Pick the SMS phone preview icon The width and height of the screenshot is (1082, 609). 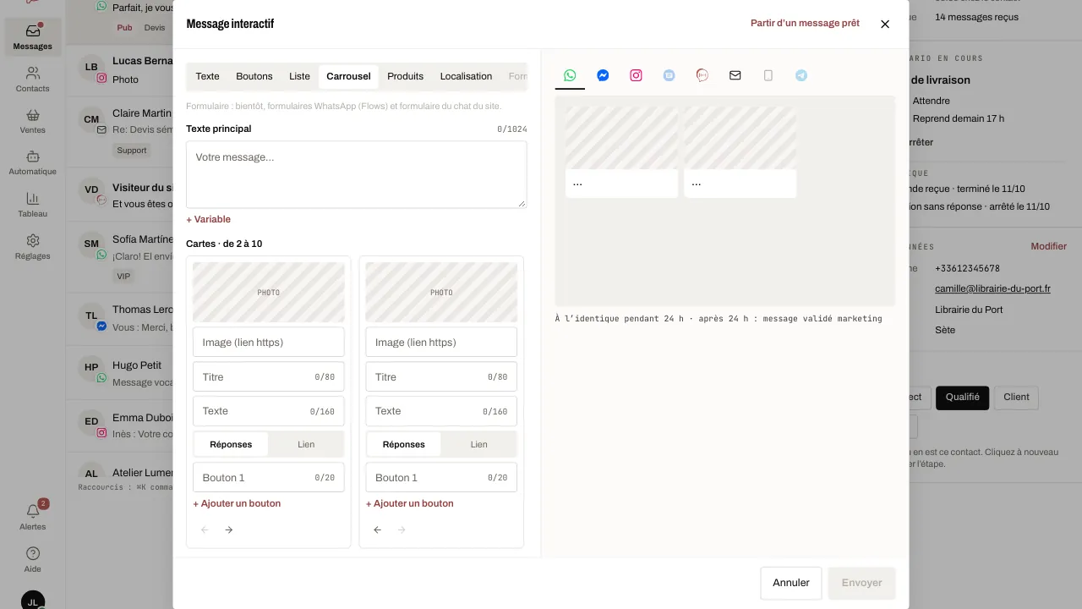(x=768, y=75)
